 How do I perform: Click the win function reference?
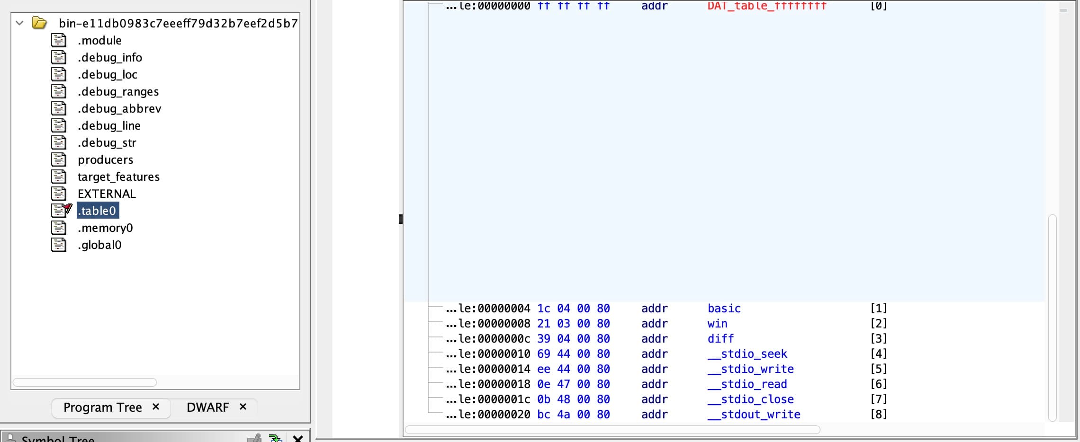[717, 324]
